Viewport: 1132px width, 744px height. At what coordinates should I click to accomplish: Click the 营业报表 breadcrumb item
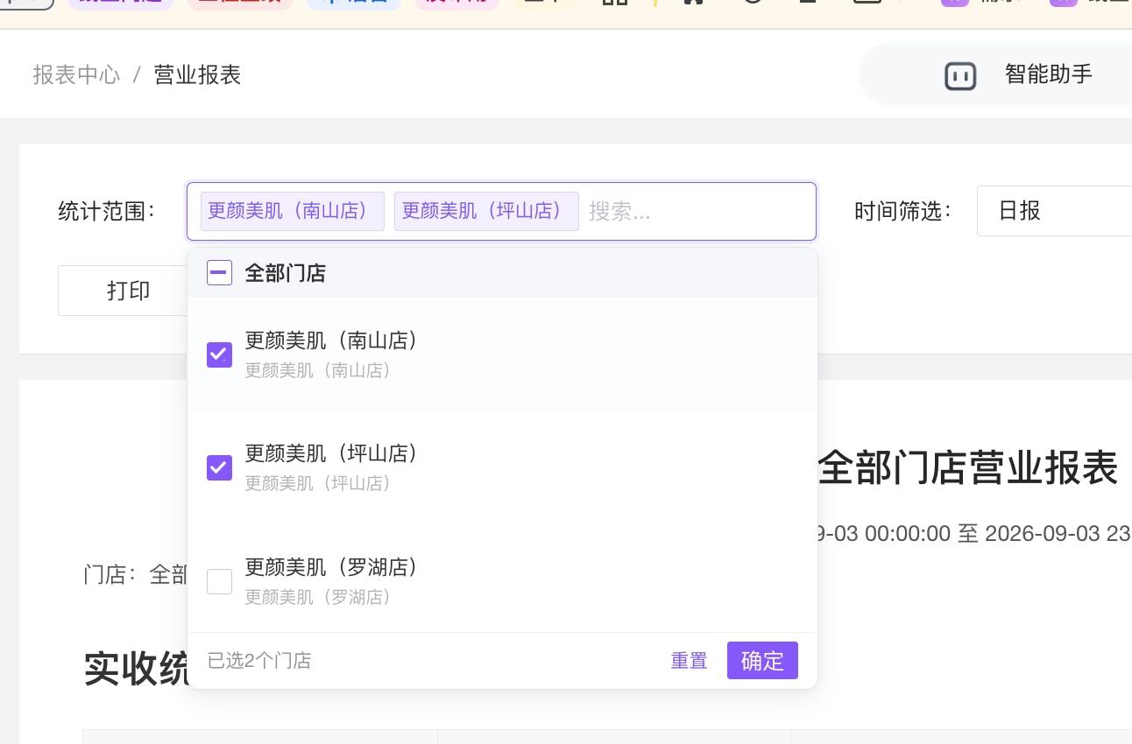[x=197, y=75]
